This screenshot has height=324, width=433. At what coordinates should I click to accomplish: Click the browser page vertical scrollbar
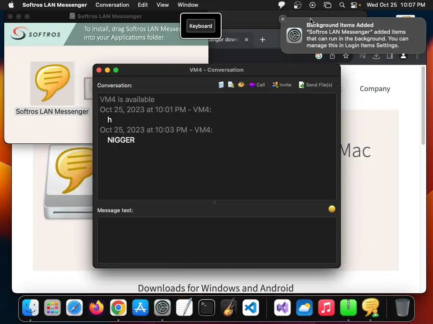click(x=423, y=105)
